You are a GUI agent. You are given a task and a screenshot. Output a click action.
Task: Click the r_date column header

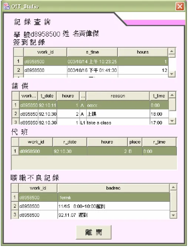pos(70,142)
